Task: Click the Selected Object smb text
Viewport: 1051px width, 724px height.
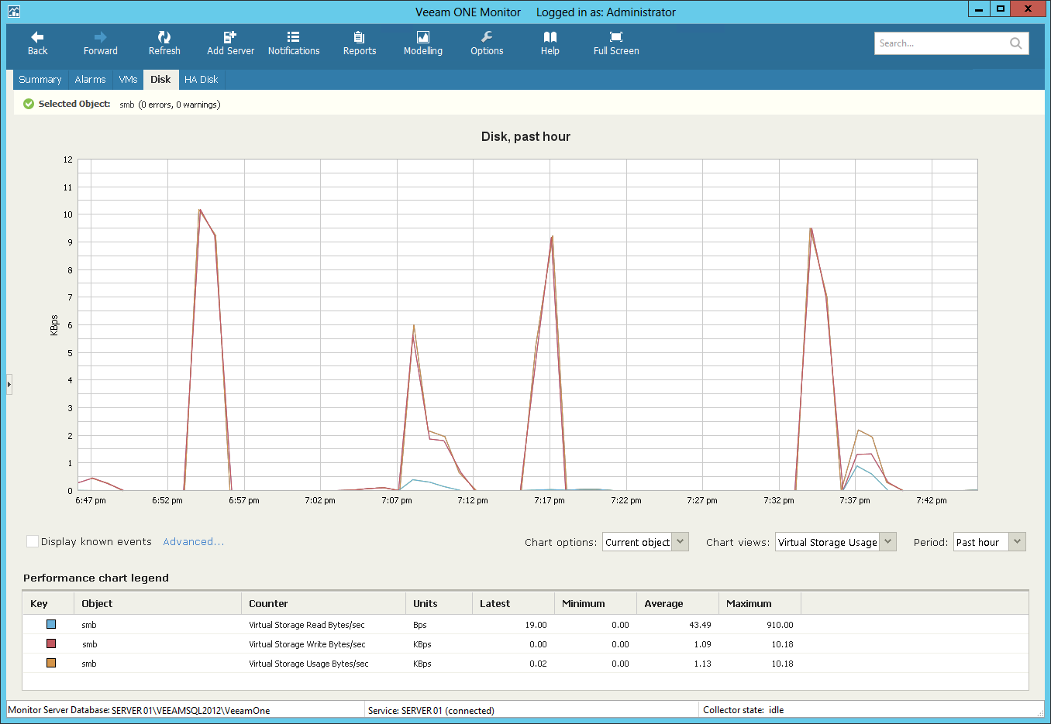Action: [x=126, y=105]
